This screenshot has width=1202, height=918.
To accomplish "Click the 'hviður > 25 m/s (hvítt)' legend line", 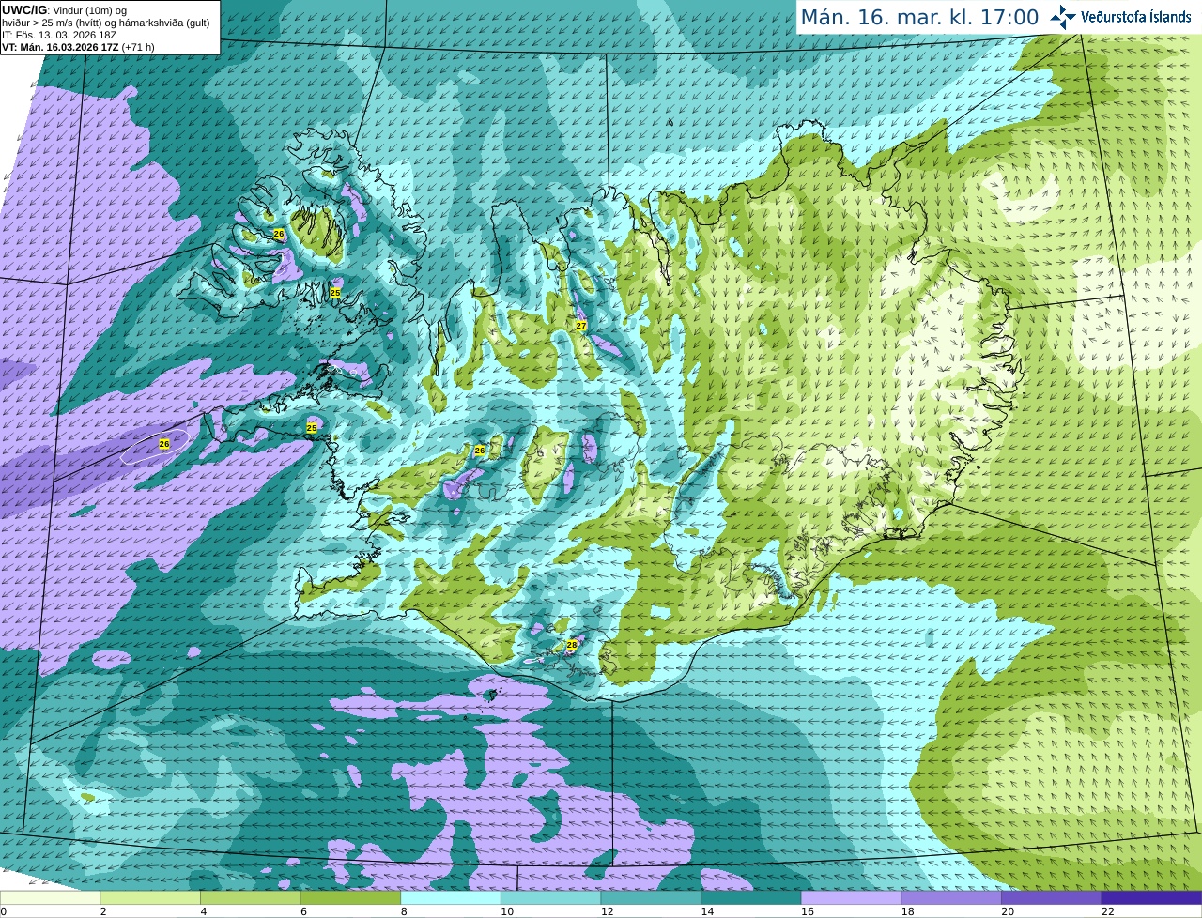I will pyautogui.click(x=106, y=23).
